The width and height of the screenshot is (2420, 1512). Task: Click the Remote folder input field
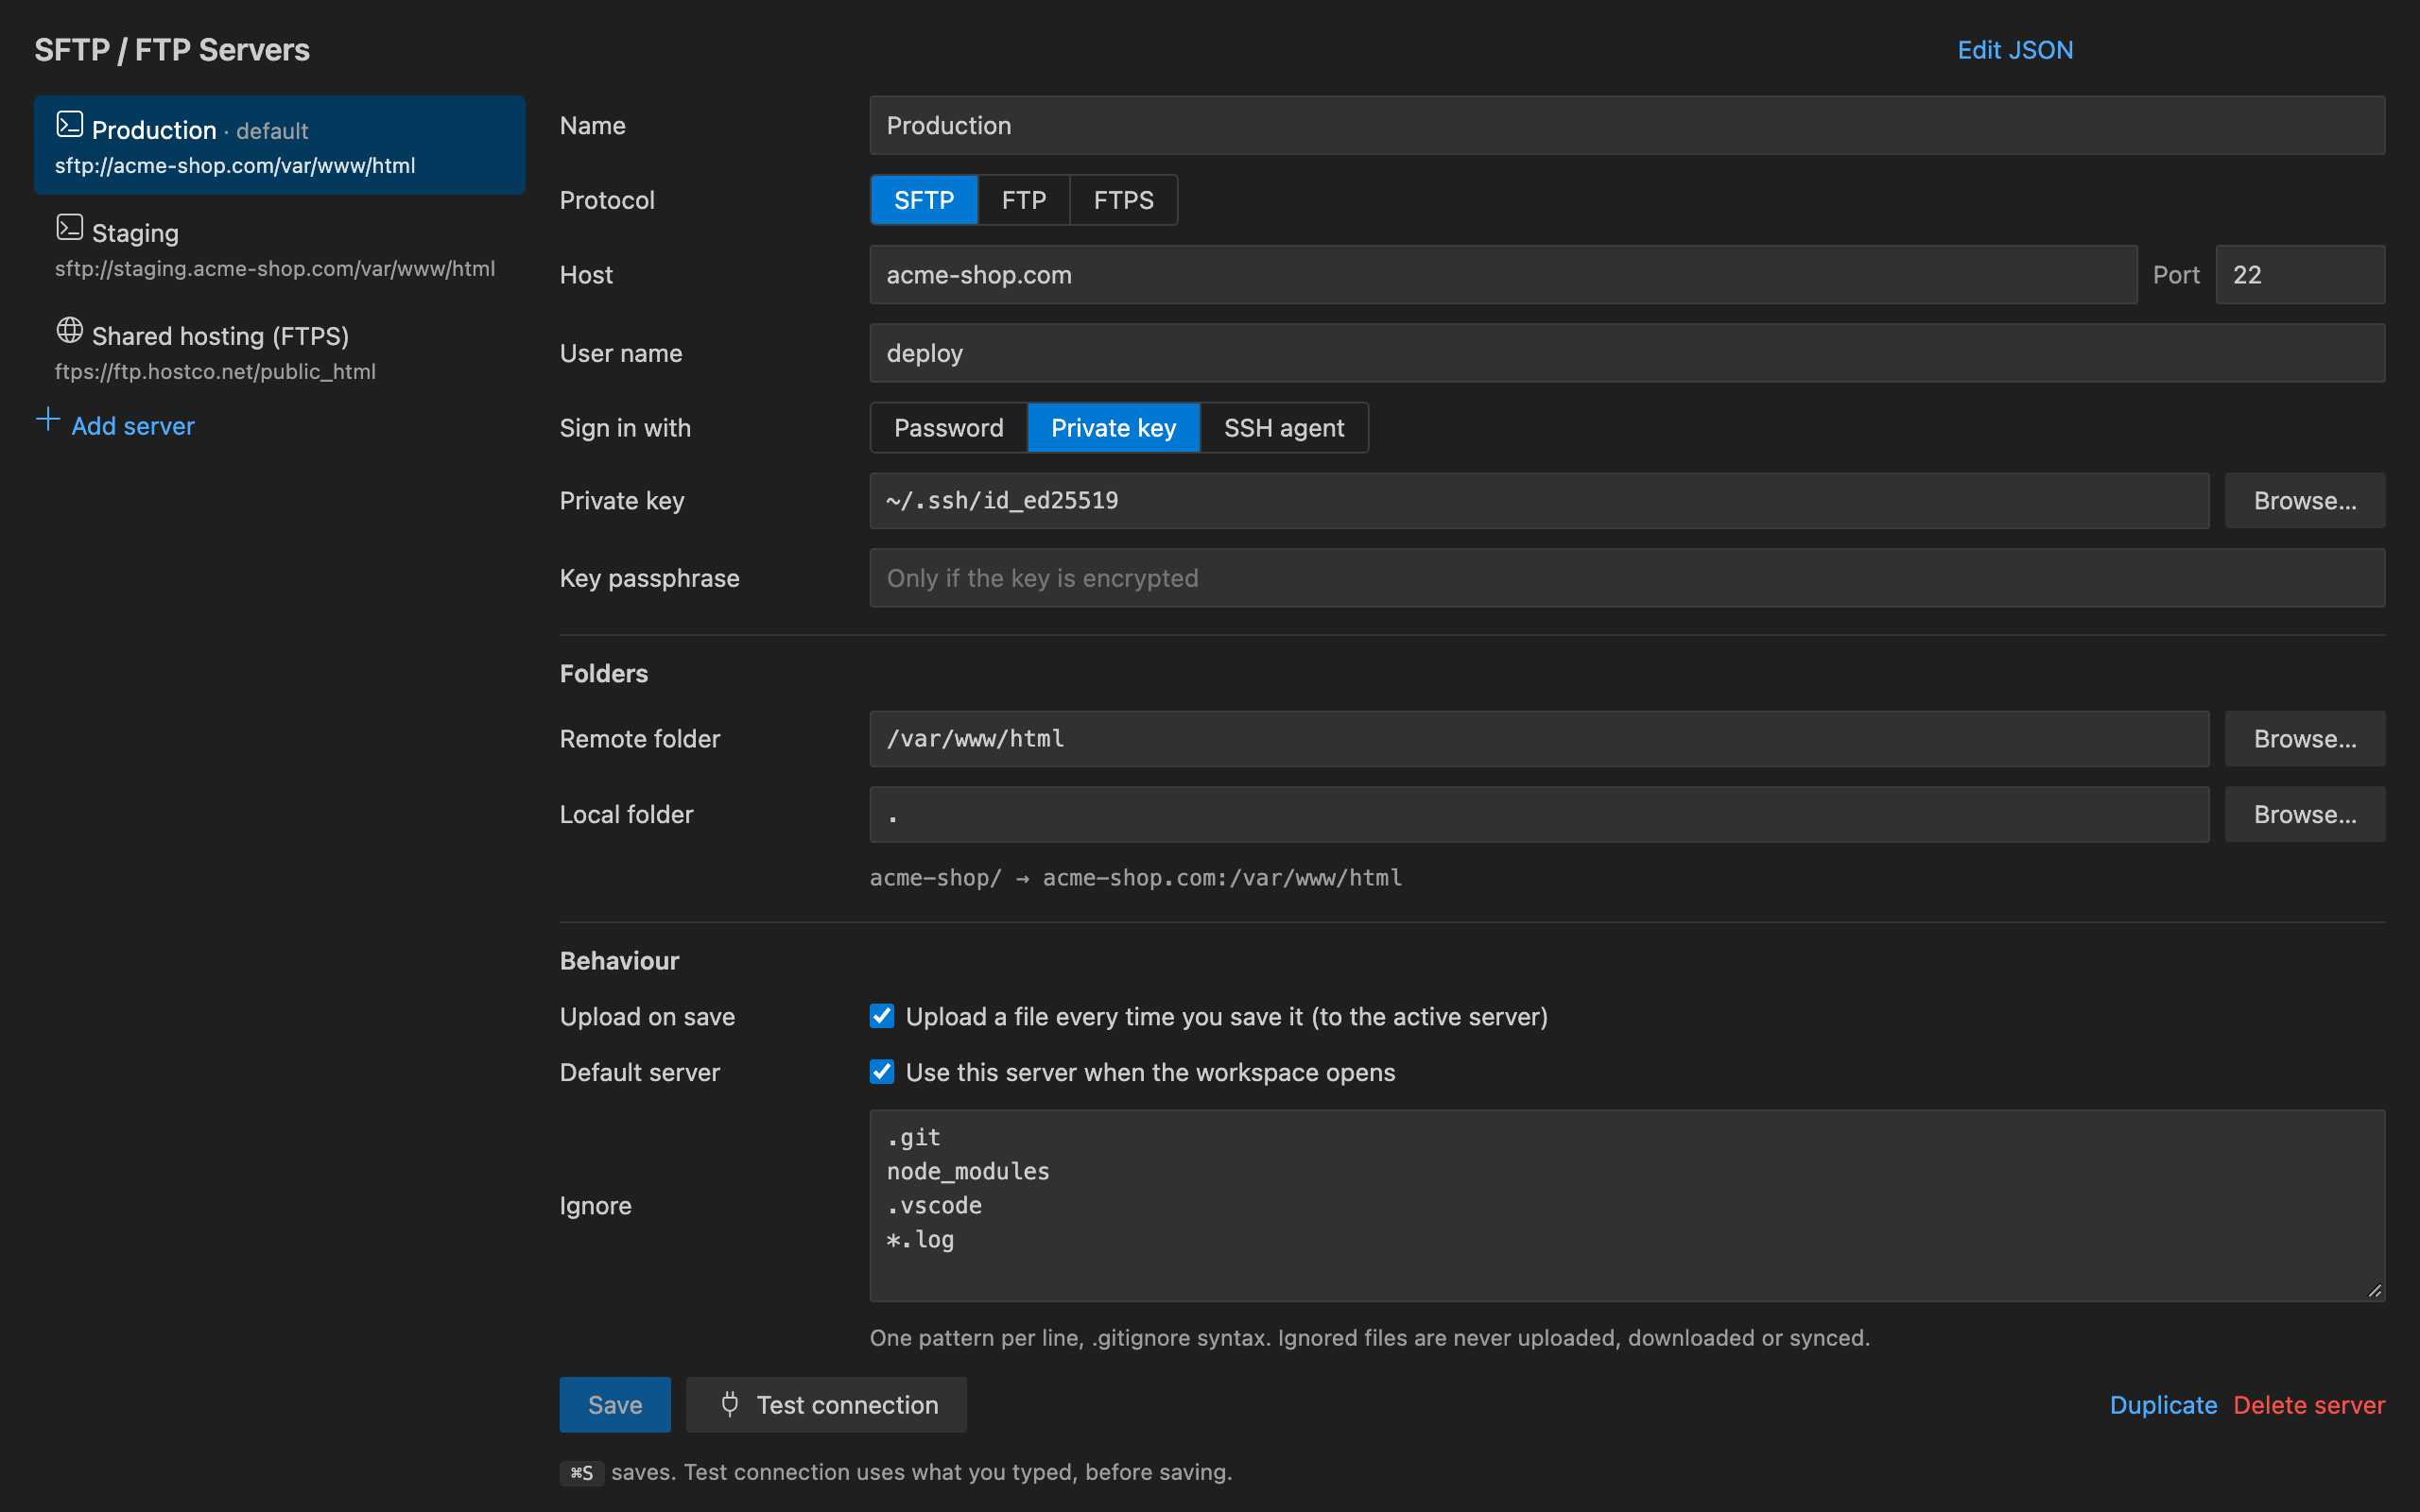pyautogui.click(x=1539, y=739)
